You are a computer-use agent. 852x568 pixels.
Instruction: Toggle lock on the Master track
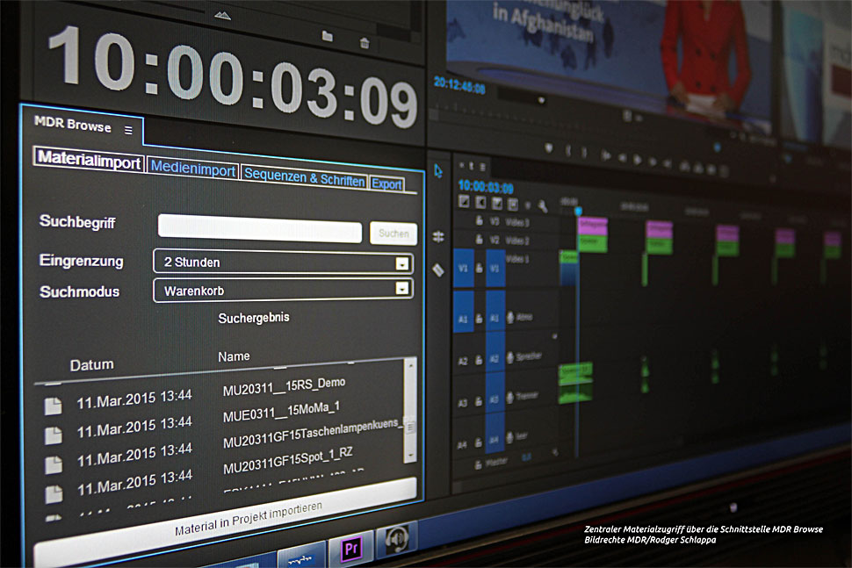[x=479, y=464]
